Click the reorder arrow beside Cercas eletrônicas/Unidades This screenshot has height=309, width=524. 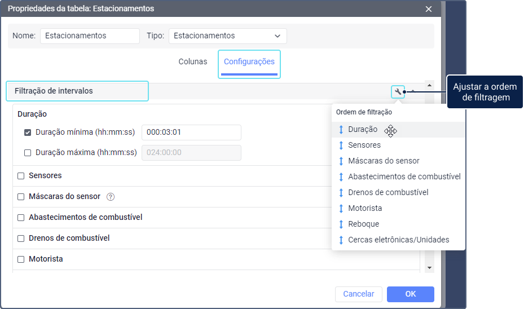[341, 240]
